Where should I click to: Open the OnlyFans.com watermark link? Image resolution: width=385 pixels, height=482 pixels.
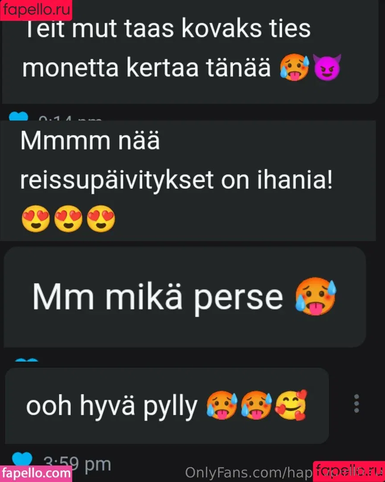249,473
